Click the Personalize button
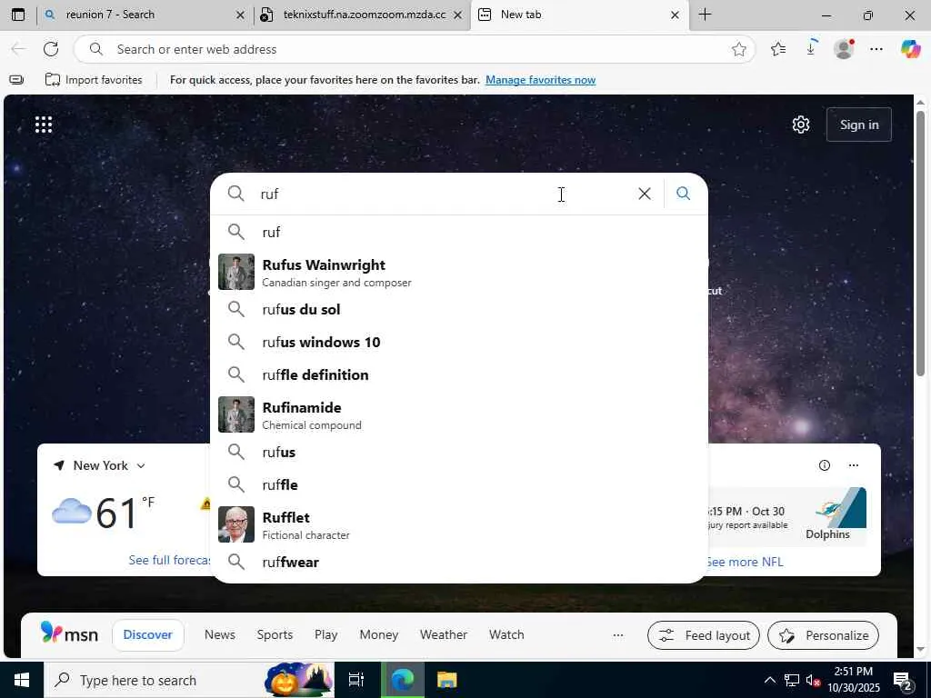This screenshot has height=698, width=931. tap(823, 635)
